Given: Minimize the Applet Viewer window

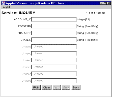Looking at the screenshot, I should click(101, 3).
